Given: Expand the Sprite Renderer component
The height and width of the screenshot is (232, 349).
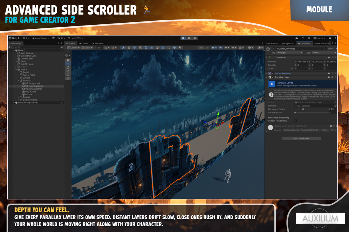Looking at the screenshot, I should (267, 73).
